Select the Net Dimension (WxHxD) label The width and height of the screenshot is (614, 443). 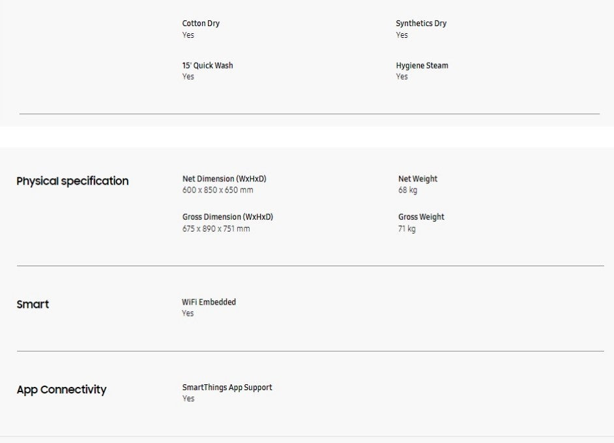point(224,179)
